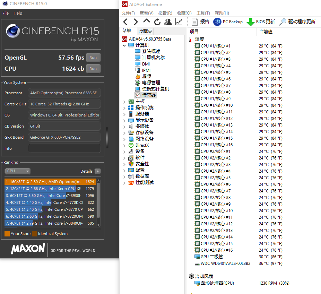Click the Info input field in Cinebench

64,148
